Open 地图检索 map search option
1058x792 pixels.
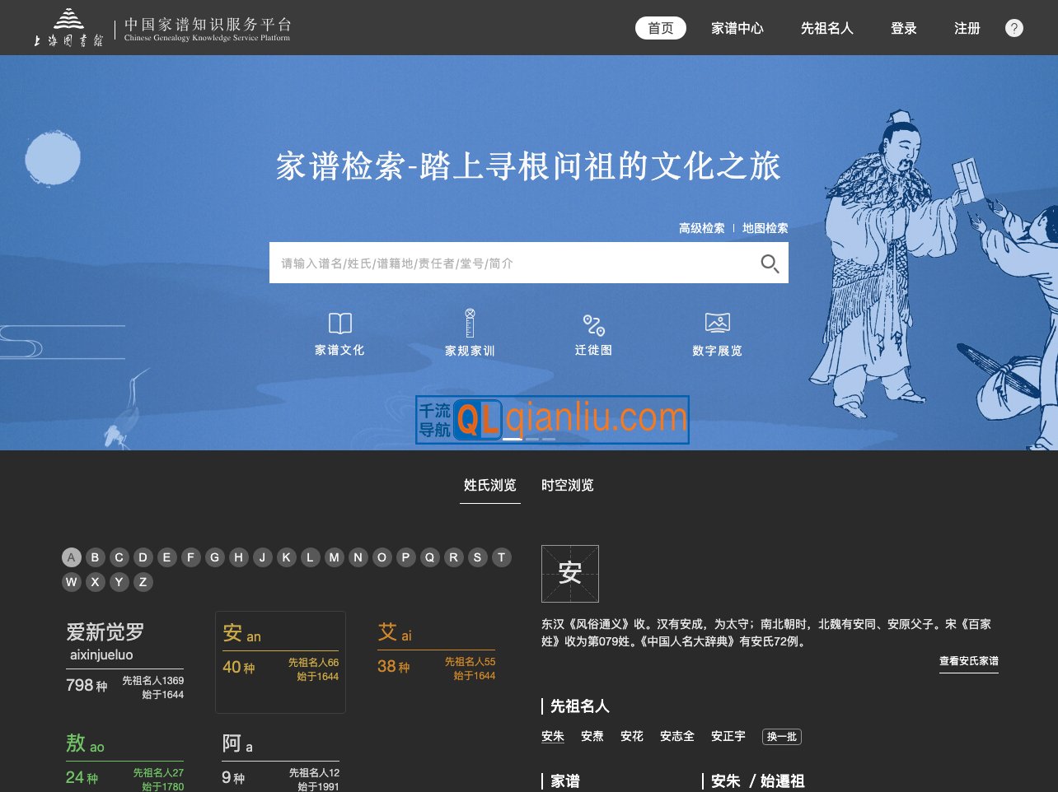(765, 228)
